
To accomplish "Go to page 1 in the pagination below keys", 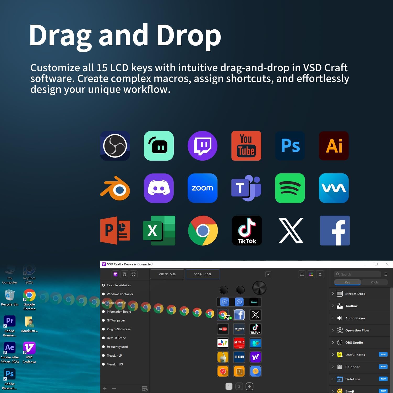I will click(x=229, y=386).
